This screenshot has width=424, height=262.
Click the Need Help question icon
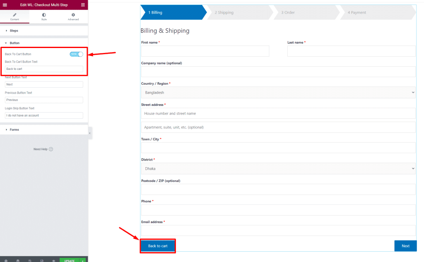tap(51, 149)
